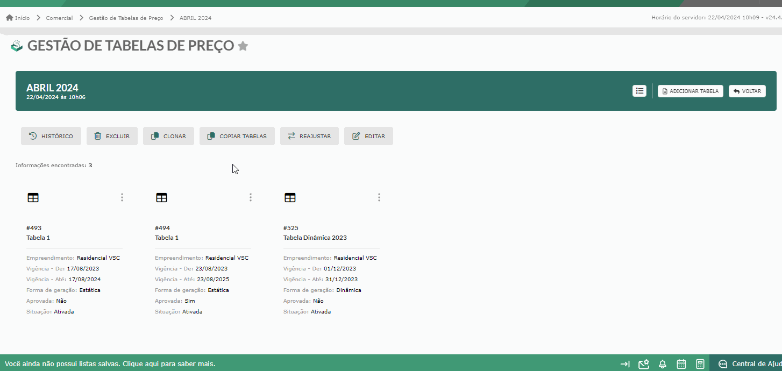Click Clonar button
Viewport: 782px width, 371px height.
pyautogui.click(x=168, y=136)
